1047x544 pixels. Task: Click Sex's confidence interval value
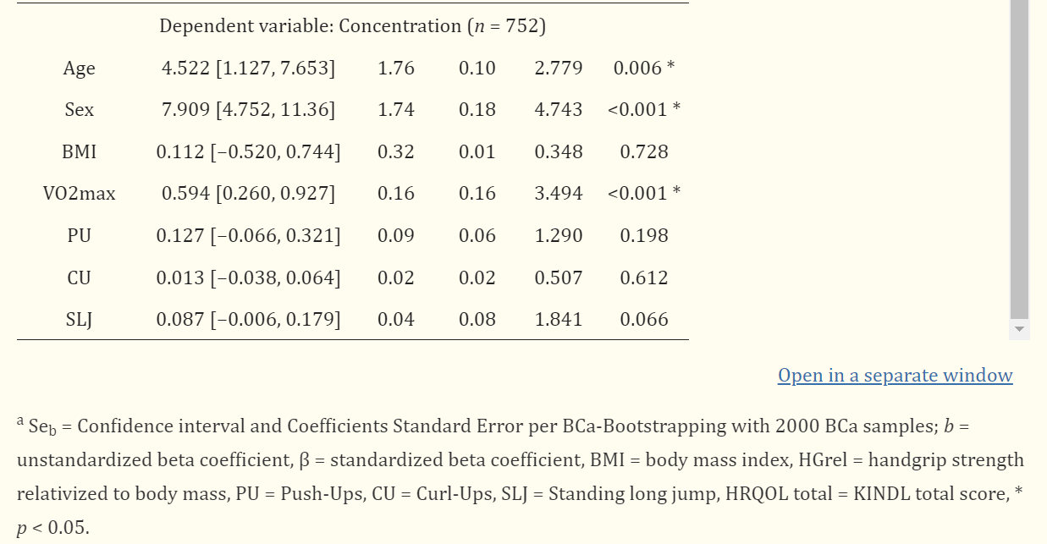(250, 110)
